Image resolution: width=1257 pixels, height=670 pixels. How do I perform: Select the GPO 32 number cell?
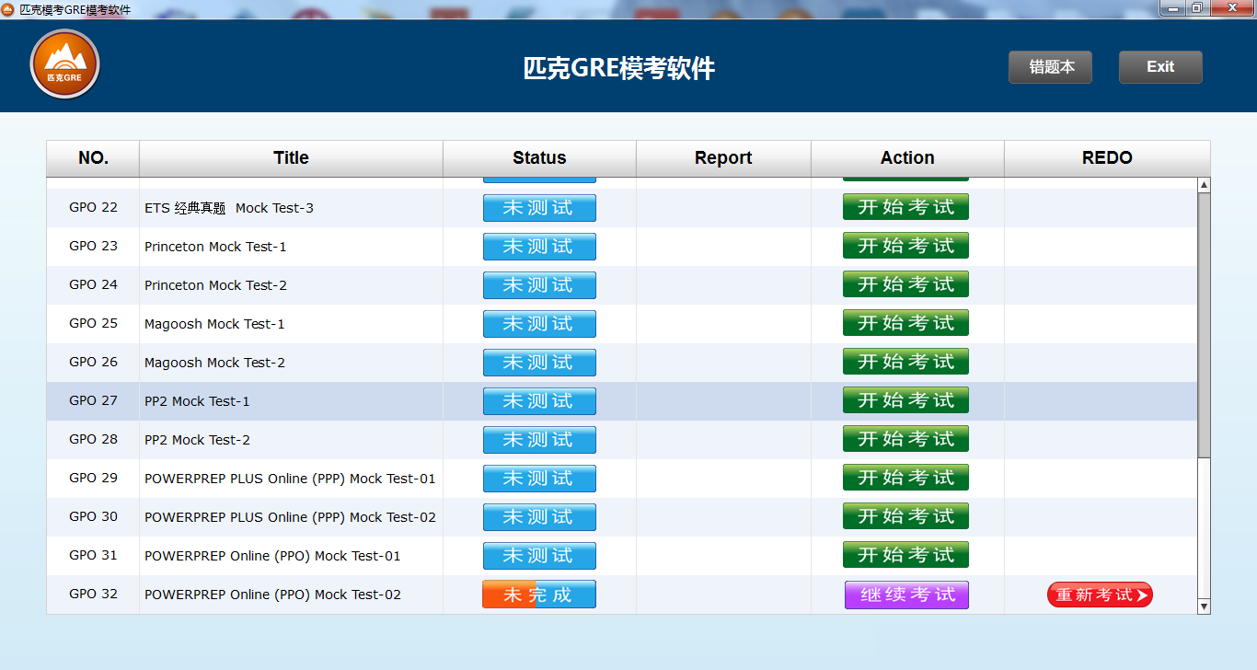coord(94,594)
